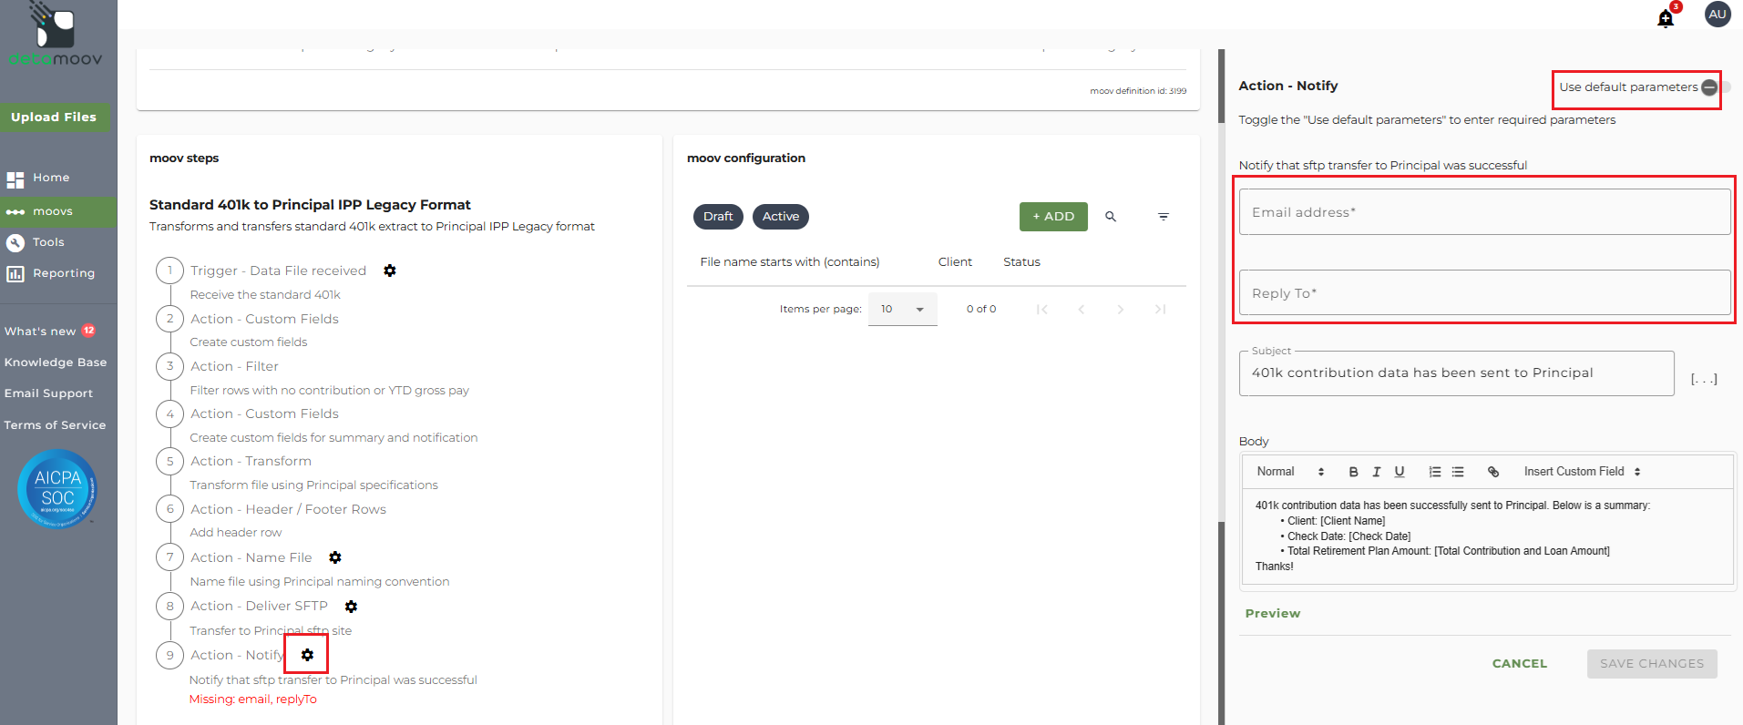Open Tools in the sidebar
The width and height of the screenshot is (1743, 725).
[48, 242]
